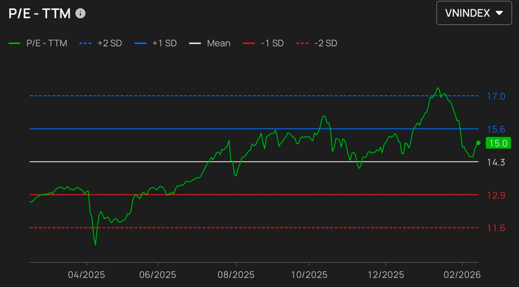Viewport: 519px width, 287px height.
Task: Click the 17.0 axis label for +2 SD
Action: click(x=496, y=96)
